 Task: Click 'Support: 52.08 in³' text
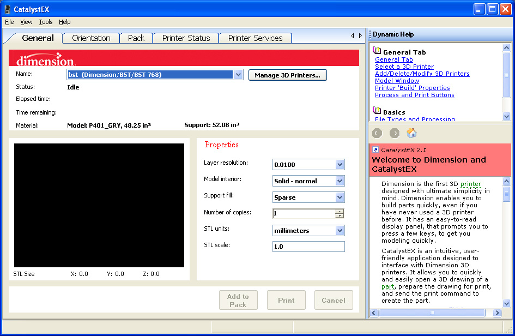pyautogui.click(x=212, y=125)
